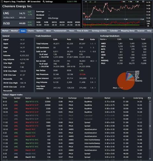Sort the biggest trades by Time column
This screenshot has width=153, height=161.
click(x=5, y=98)
